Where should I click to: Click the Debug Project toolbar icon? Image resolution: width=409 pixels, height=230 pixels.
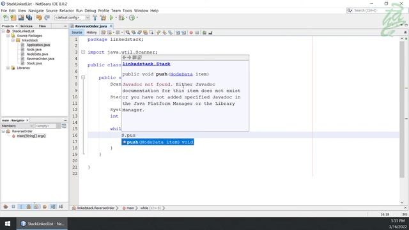[x=121, y=18]
